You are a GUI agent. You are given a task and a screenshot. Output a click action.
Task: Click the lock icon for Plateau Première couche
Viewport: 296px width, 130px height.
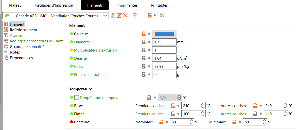(x=173, y=114)
